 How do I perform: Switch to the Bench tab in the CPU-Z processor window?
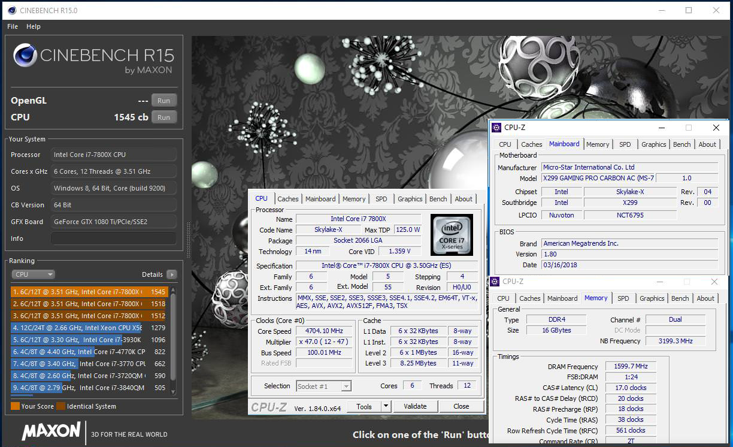pyautogui.click(x=438, y=199)
